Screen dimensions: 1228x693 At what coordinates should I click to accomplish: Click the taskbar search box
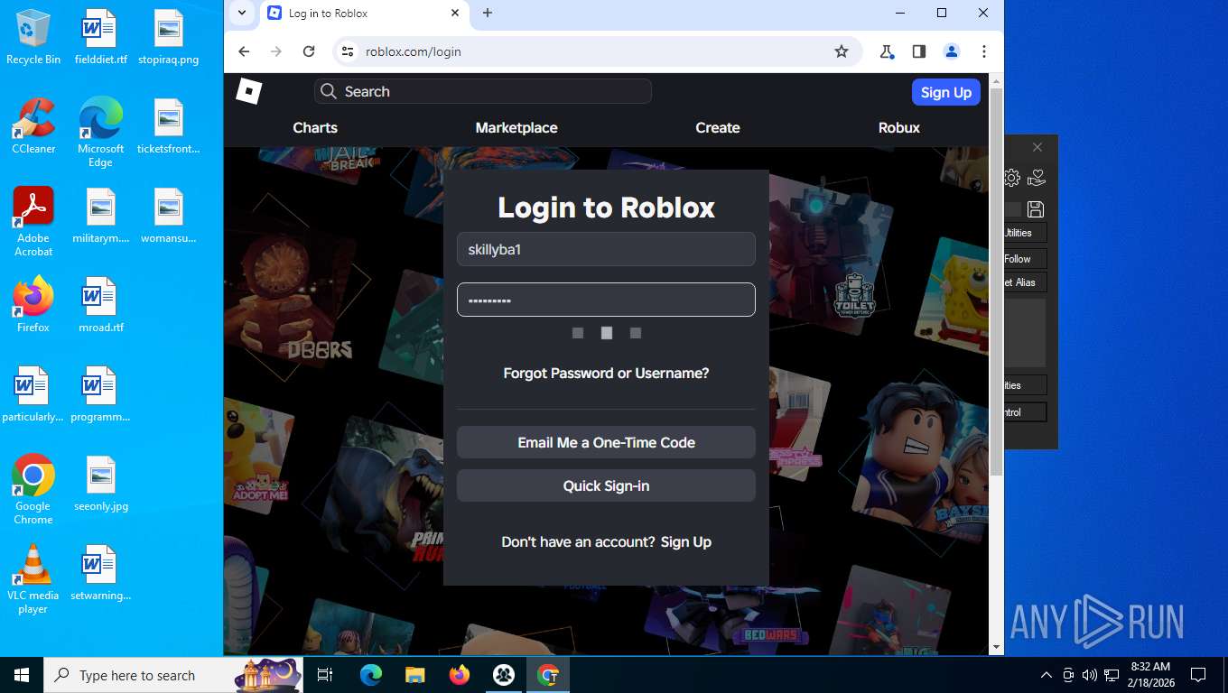click(175, 675)
